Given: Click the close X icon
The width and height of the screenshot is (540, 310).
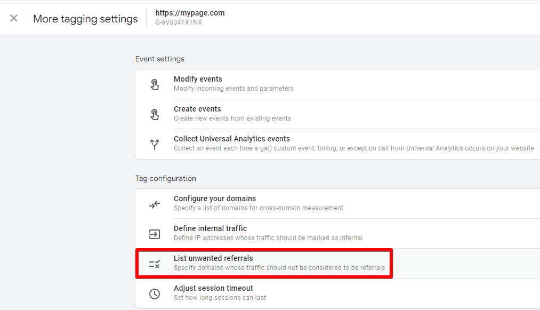Looking at the screenshot, I should 13,18.
